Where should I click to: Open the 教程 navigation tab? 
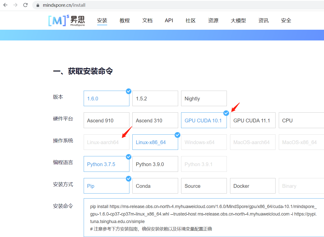[125, 20]
